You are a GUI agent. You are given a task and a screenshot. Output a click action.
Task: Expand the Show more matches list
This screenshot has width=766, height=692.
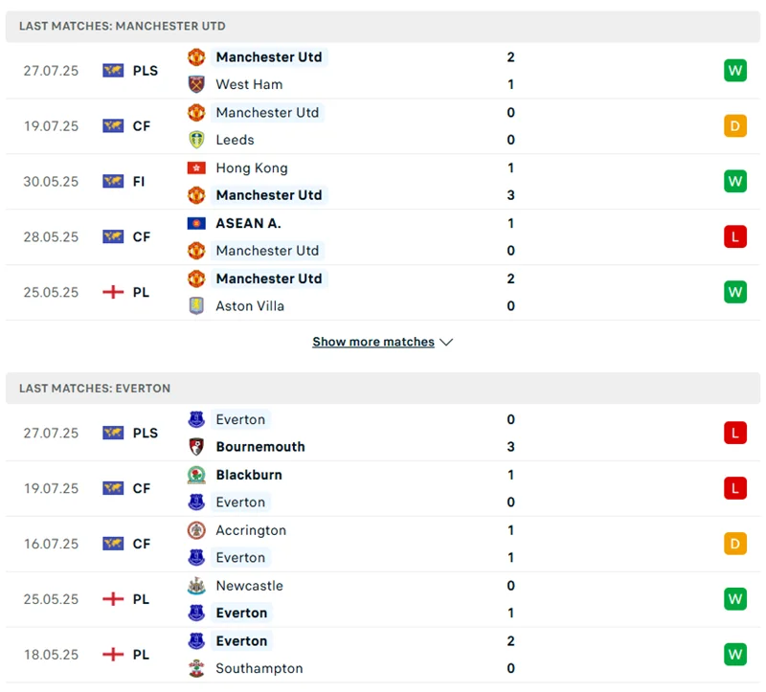[x=373, y=342]
